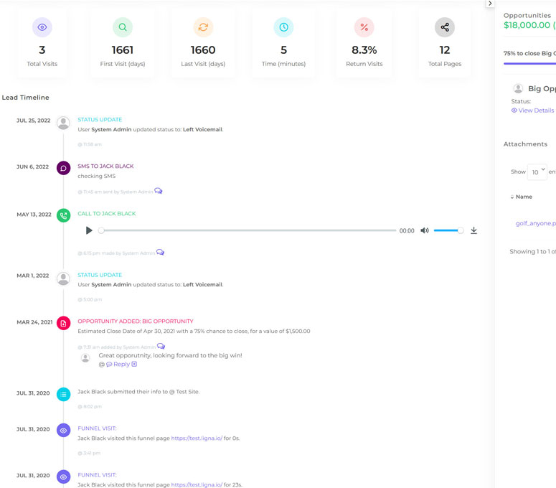
Task: Open comments on the Big Opportunity entry
Action: [x=161, y=347]
